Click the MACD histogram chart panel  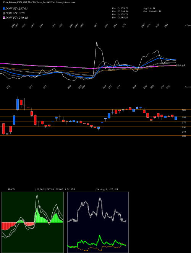(32, 222)
